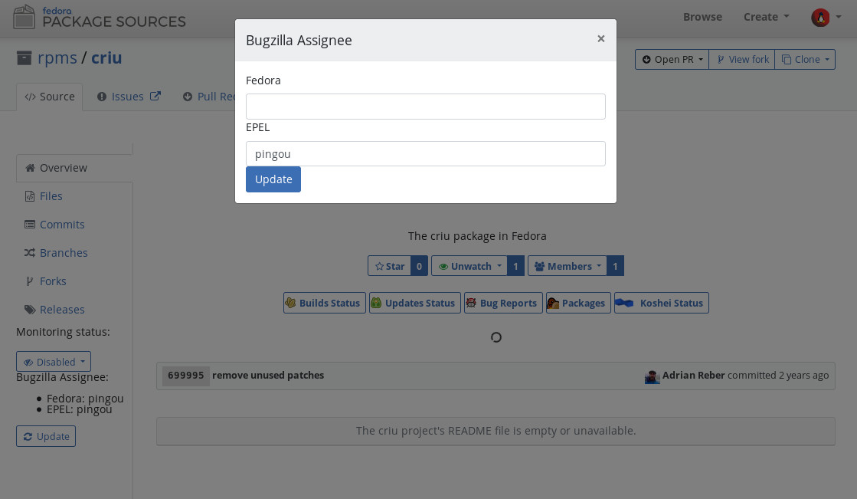Expand the Members dropdown
The image size is (857, 499).
pyautogui.click(x=568, y=266)
